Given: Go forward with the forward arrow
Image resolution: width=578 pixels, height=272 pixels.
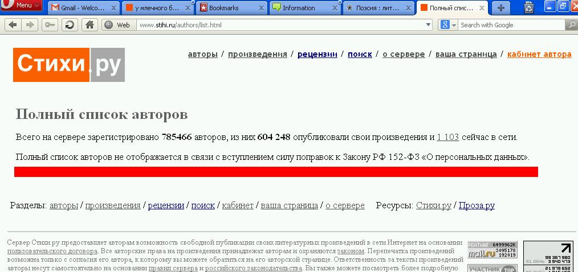Looking at the screenshot, I should click(x=30, y=24).
